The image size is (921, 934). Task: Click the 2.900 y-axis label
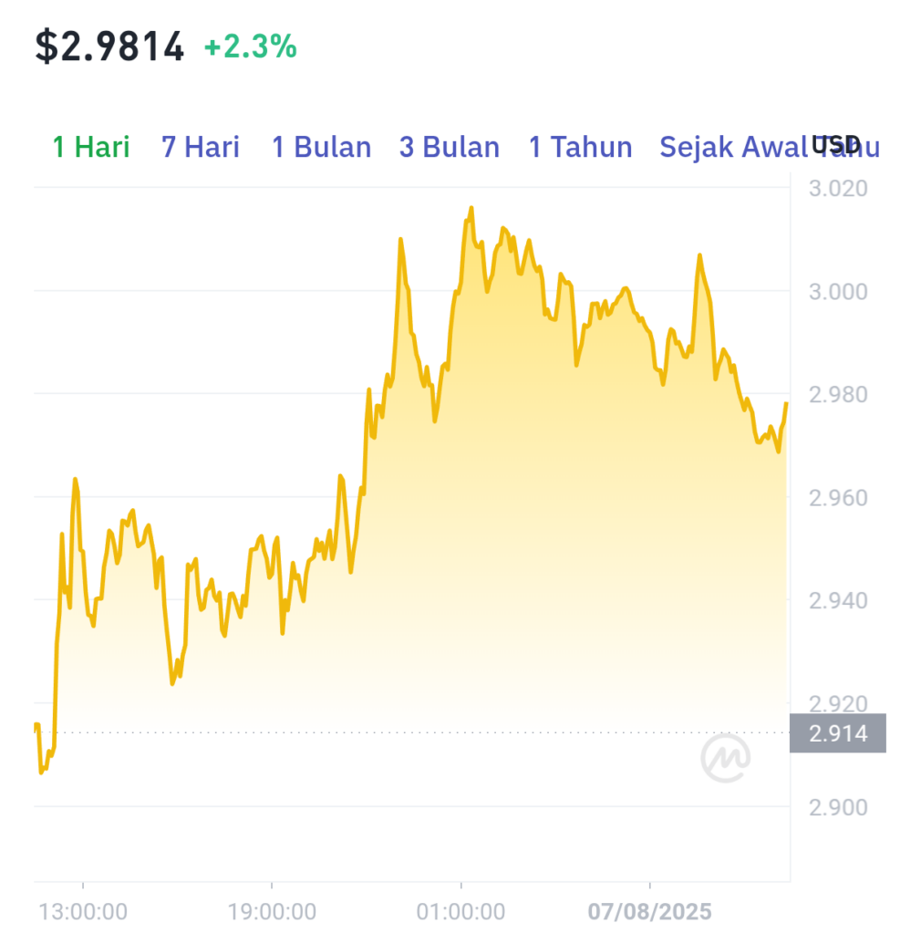(838, 807)
